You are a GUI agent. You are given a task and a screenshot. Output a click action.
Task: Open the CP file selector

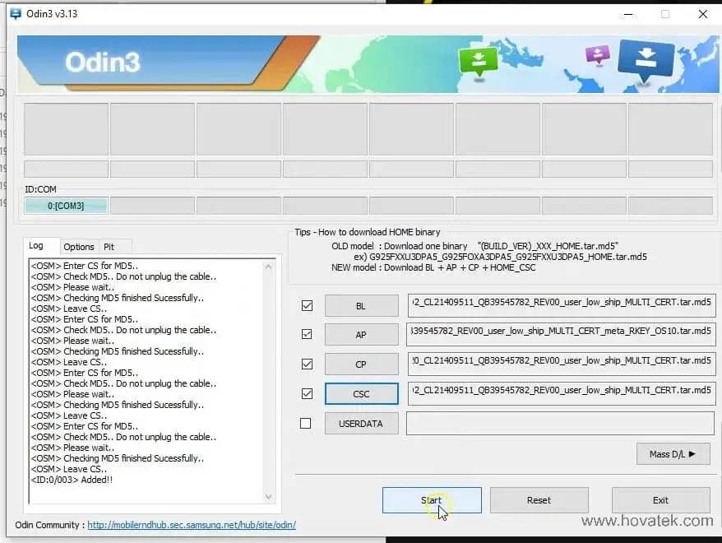pos(361,364)
